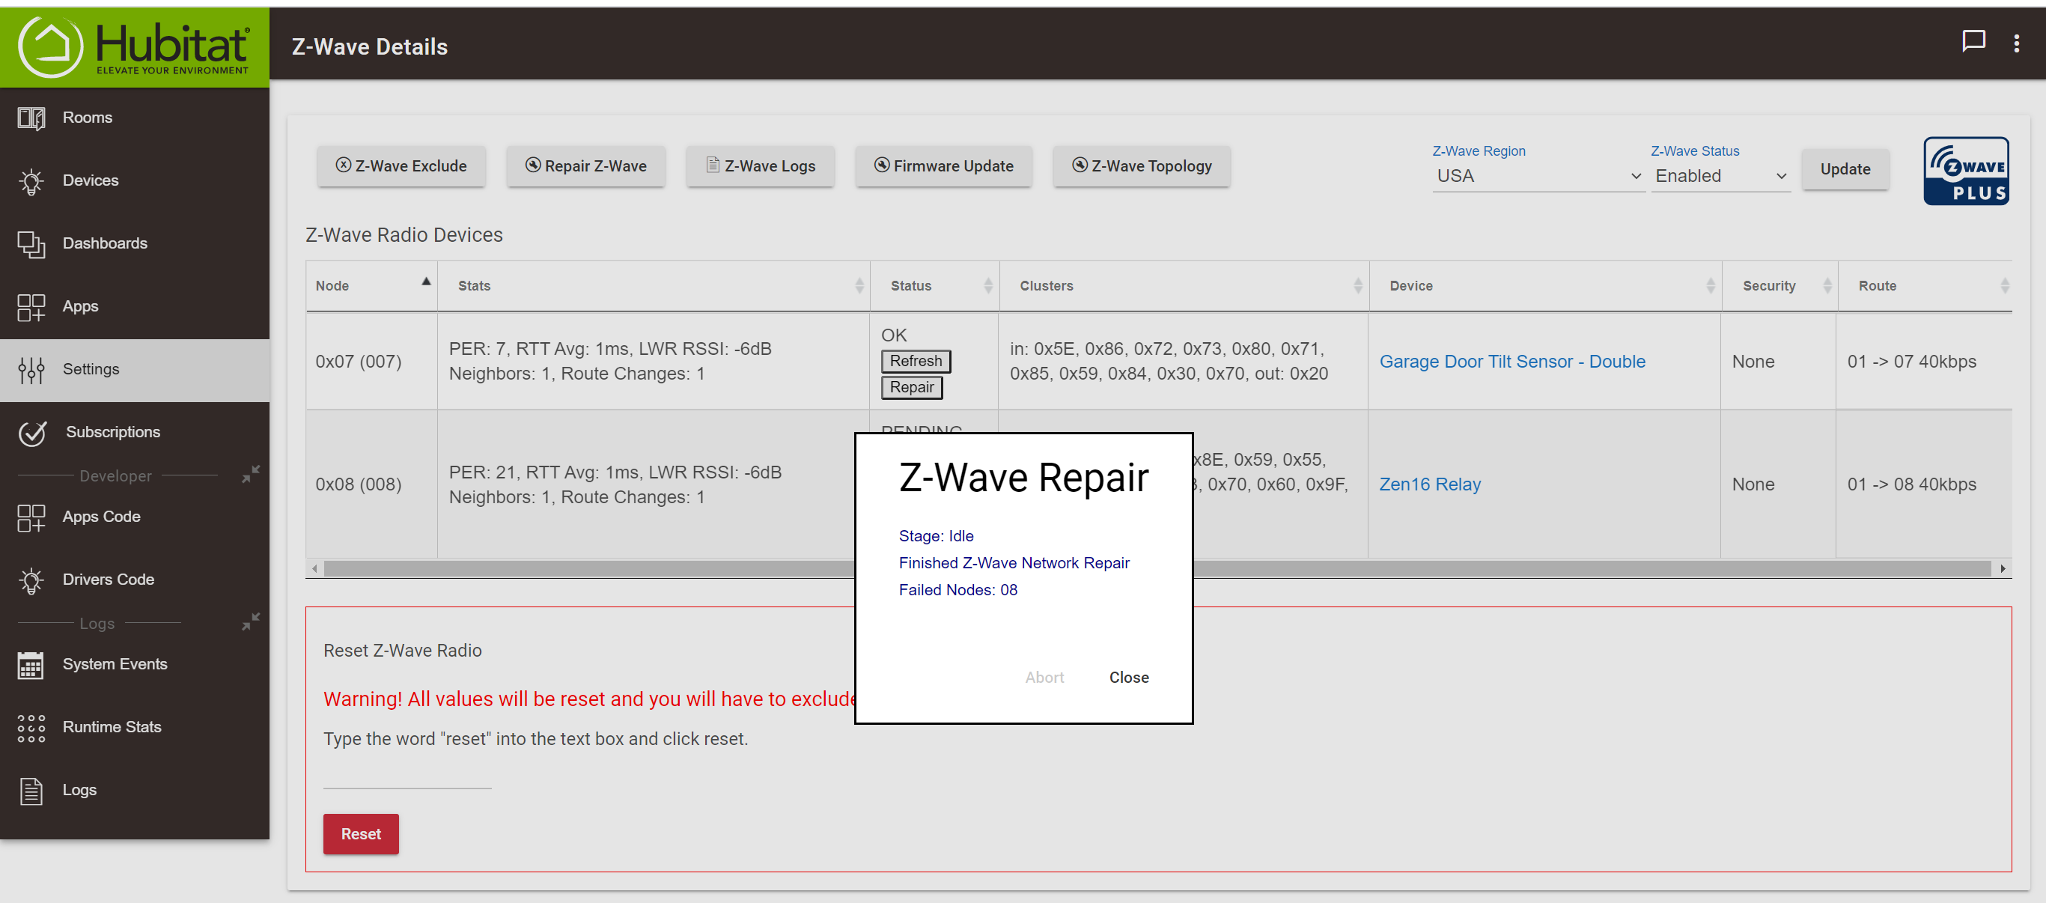Viewport: 2046px width, 903px height.
Task: Click the Z-Wave Exclude button
Action: click(x=401, y=166)
